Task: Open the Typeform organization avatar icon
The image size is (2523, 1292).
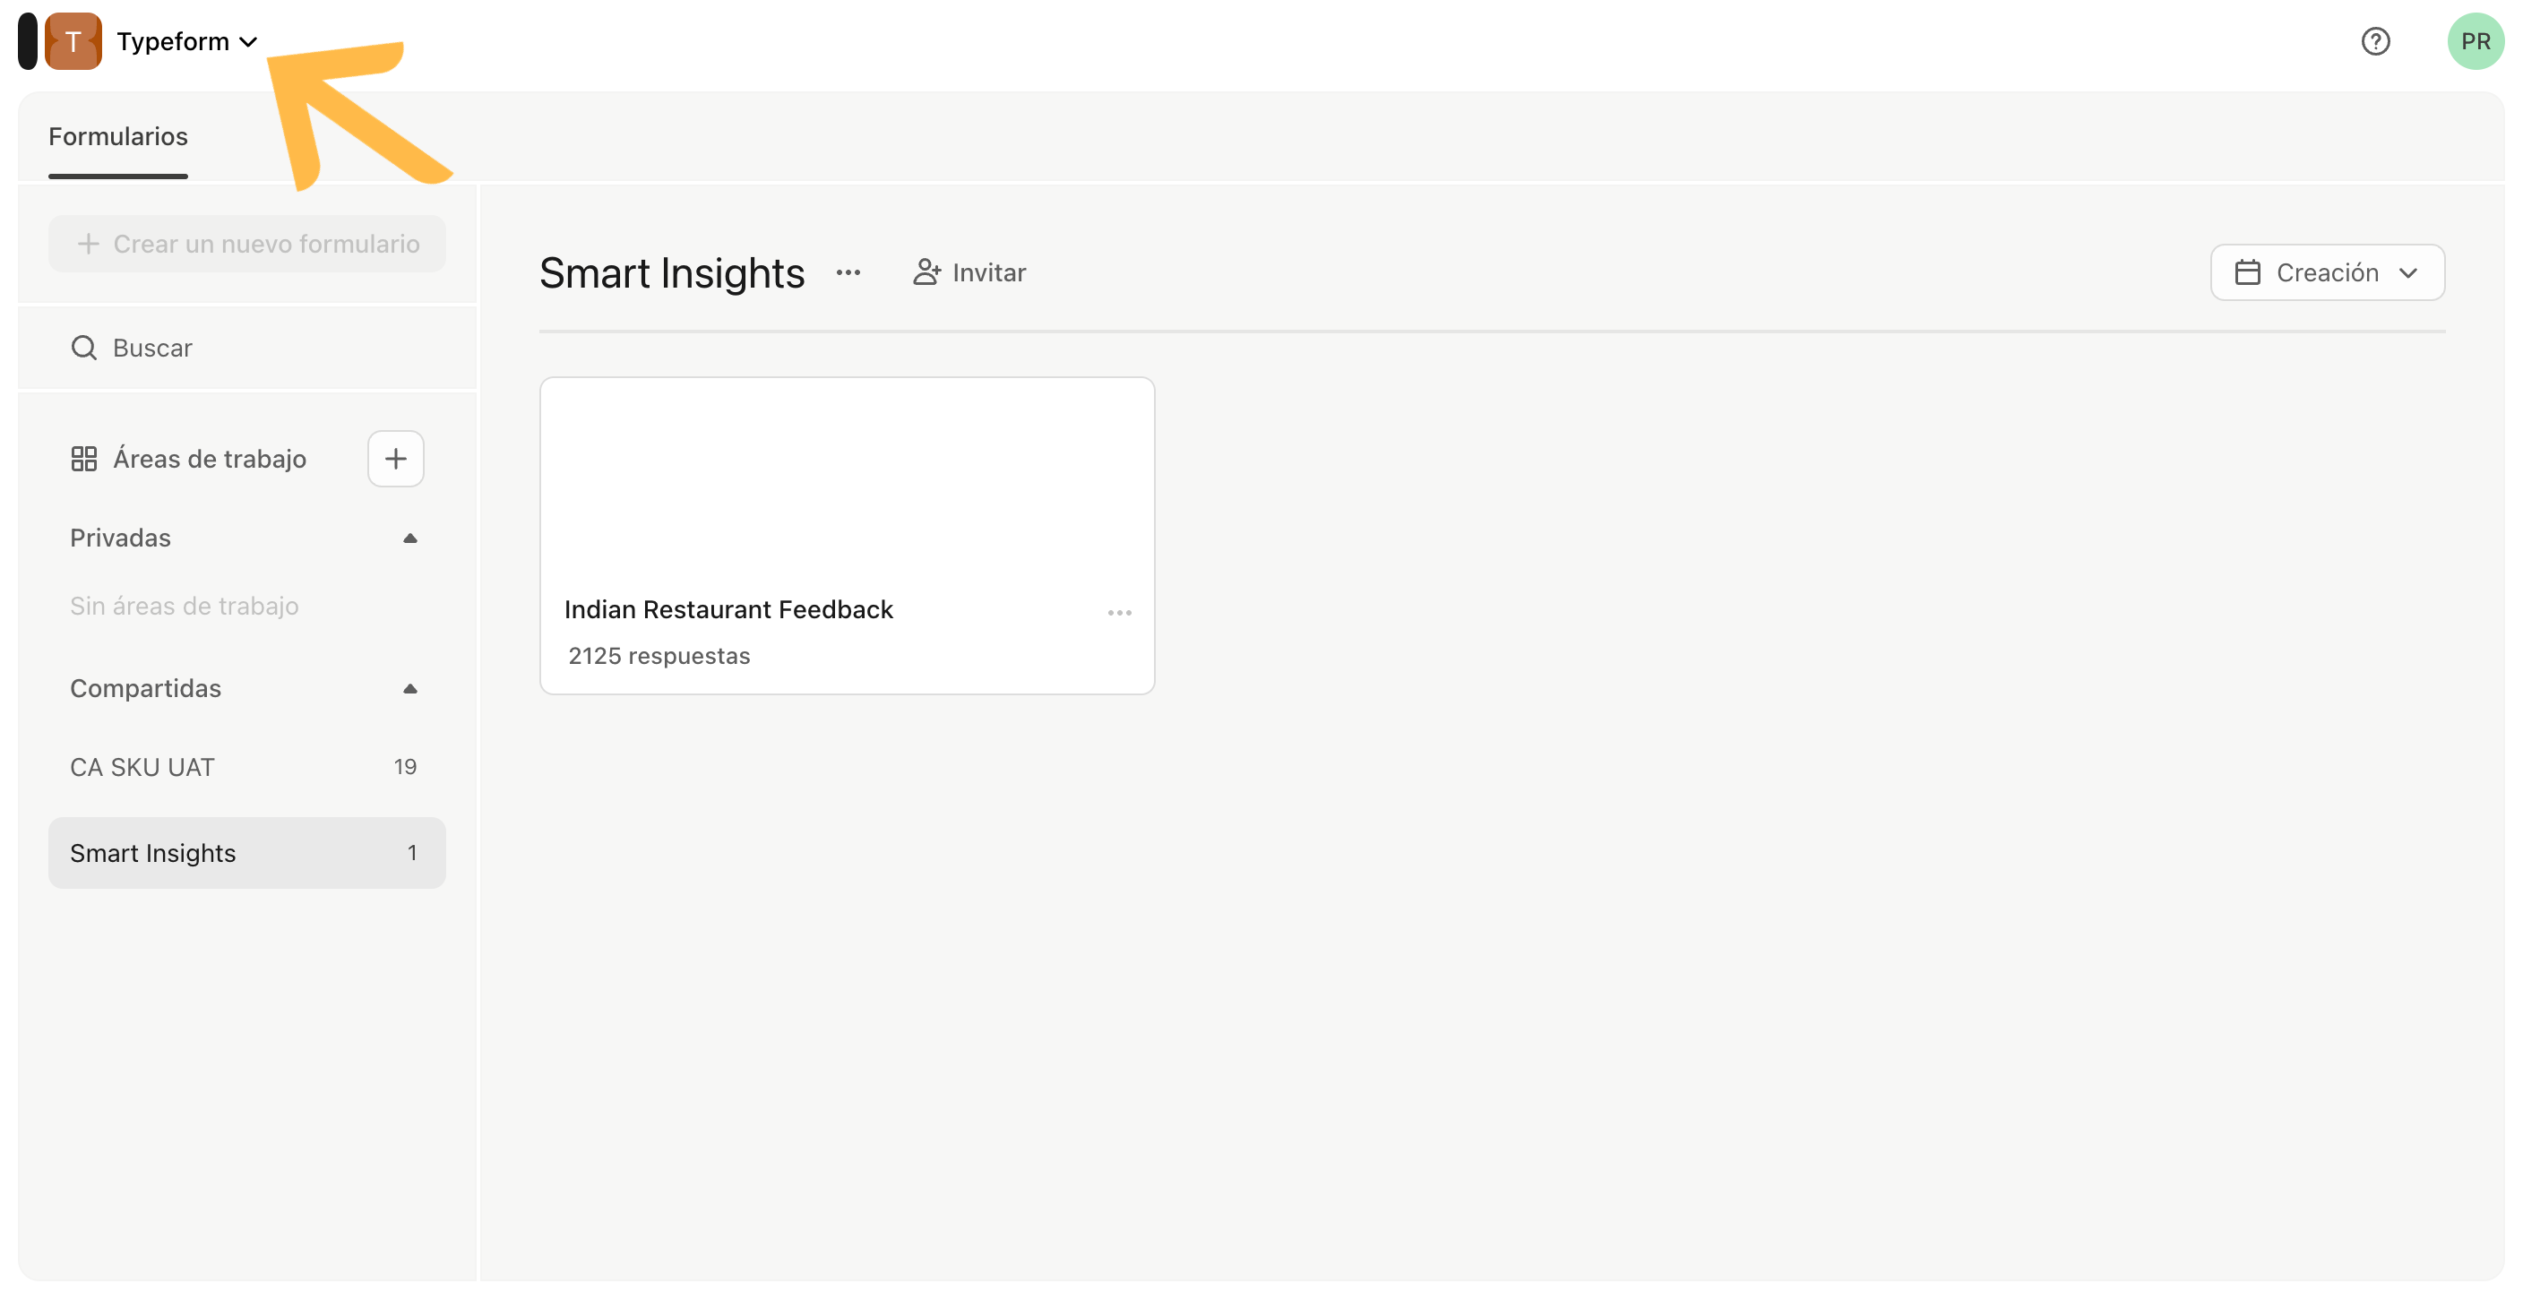Action: click(x=73, y=41)
